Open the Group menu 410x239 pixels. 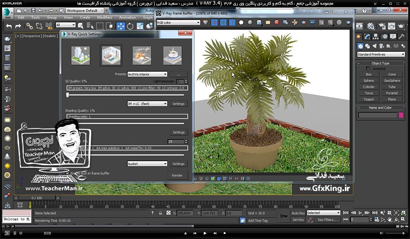tap(52, 17)
